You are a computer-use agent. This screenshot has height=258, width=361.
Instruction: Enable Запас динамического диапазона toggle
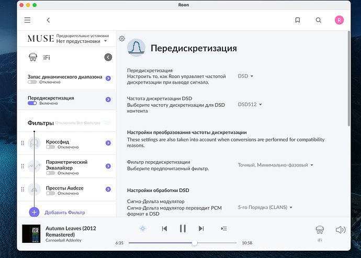(32, 82)
